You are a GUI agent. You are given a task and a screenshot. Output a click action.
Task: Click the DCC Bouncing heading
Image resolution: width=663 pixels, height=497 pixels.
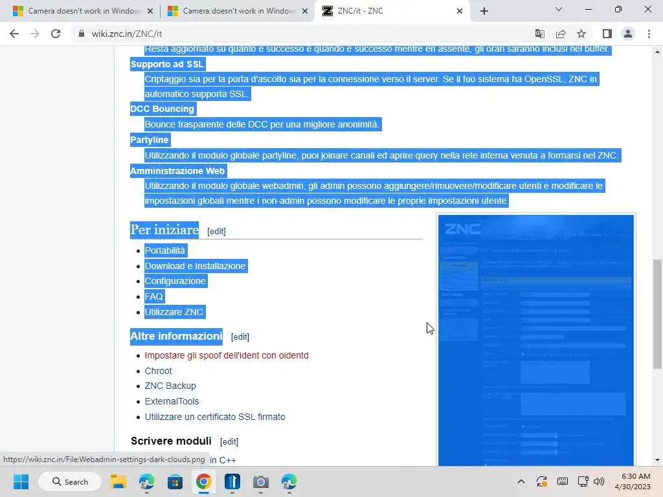pos(162,109)
